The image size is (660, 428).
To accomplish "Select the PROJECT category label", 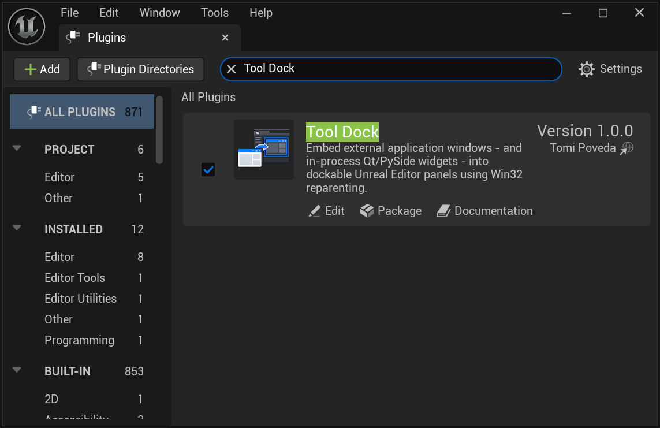I will [x=69, y=150].
